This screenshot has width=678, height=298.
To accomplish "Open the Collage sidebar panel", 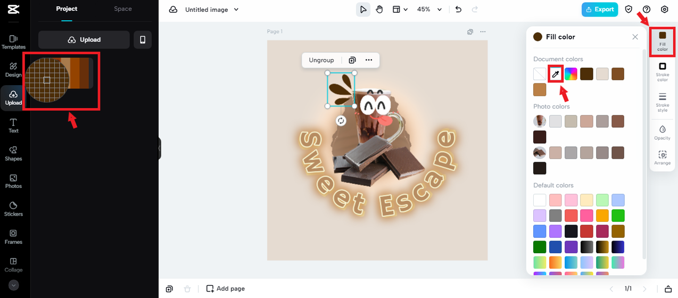I will 13,264.
